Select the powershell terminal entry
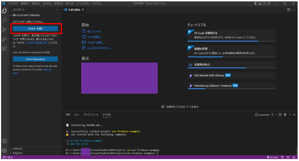 (262, 115)
